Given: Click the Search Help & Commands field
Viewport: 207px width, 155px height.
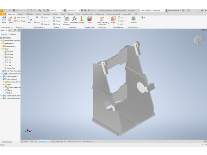Looking at the screenshot, I should (151, 11).
